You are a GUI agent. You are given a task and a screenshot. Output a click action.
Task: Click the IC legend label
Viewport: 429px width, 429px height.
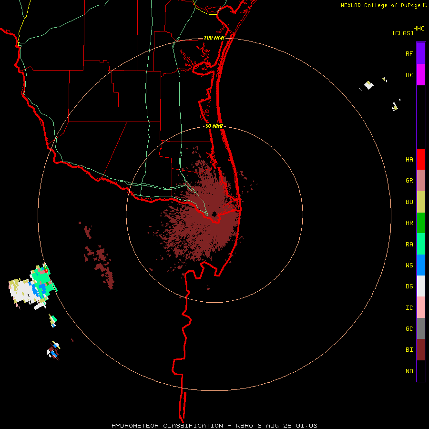[409, 308]
